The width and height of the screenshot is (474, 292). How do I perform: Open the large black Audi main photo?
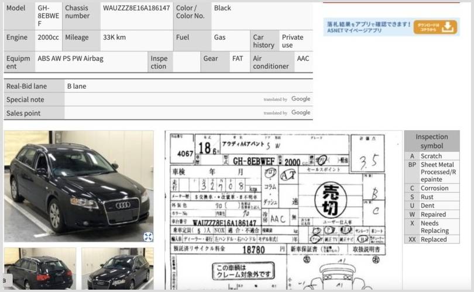78,186
